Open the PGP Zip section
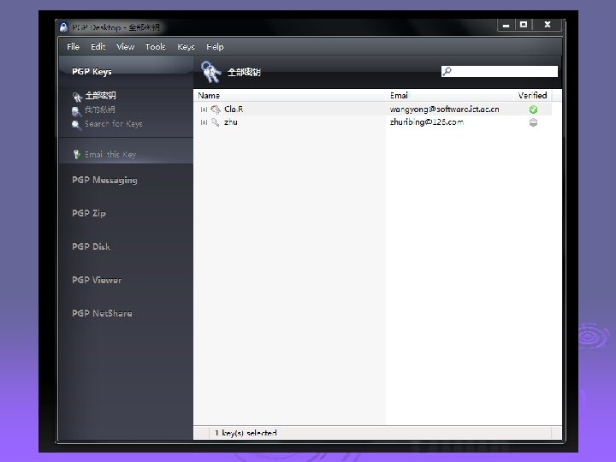Viewport: 616px width, 462px height. click(x=89, y=213)
